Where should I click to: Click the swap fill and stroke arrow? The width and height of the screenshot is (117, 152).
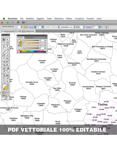tap(8, 85)
